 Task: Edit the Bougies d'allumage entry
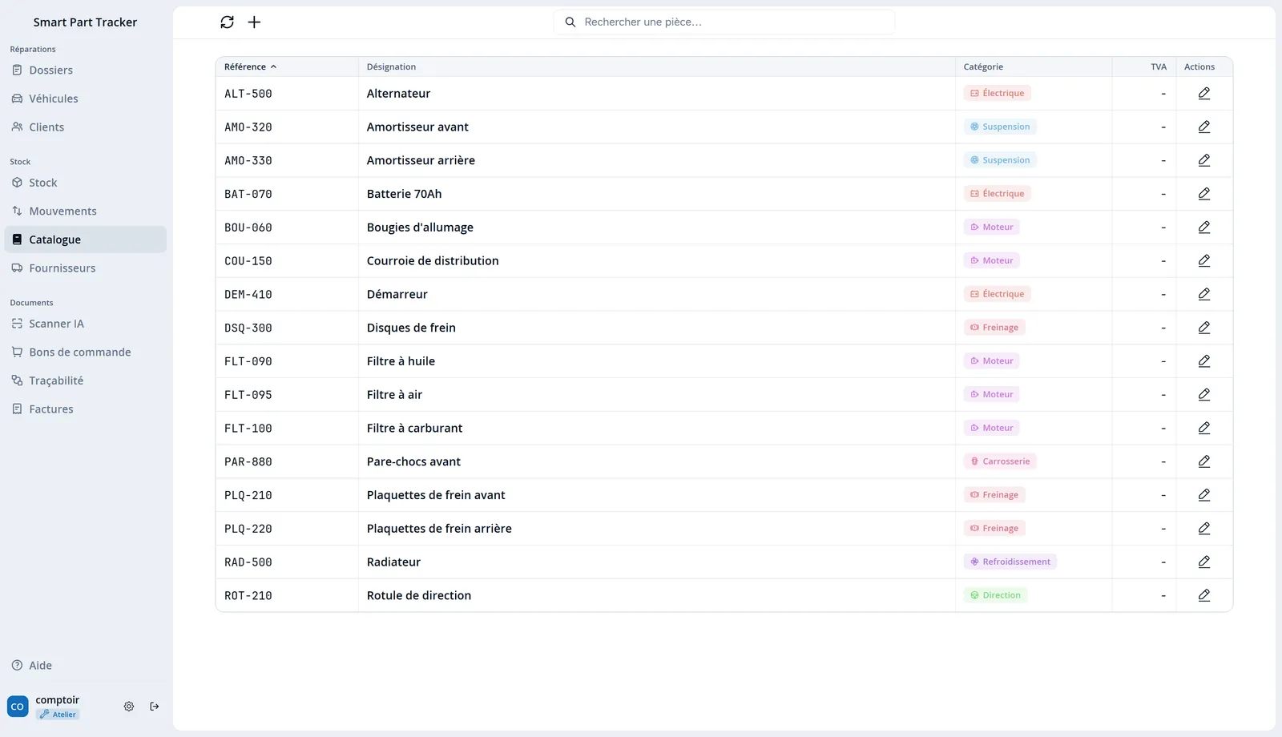point(1203,228)
